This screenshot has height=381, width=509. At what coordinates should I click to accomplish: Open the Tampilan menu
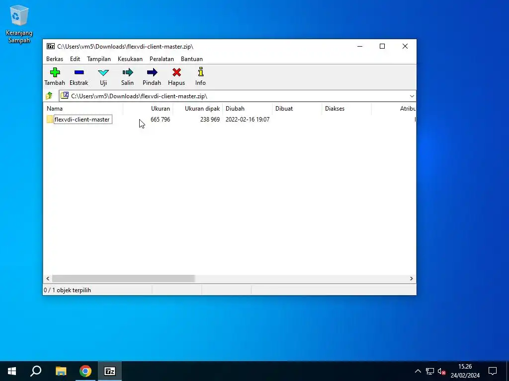(x=99, y=59)
